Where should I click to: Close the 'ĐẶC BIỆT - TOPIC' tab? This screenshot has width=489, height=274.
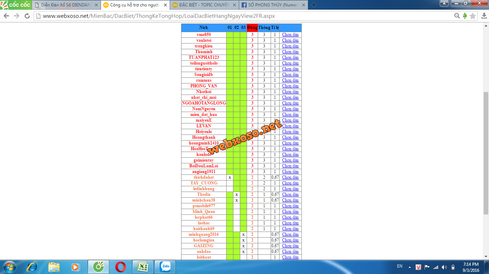[234, 5]
